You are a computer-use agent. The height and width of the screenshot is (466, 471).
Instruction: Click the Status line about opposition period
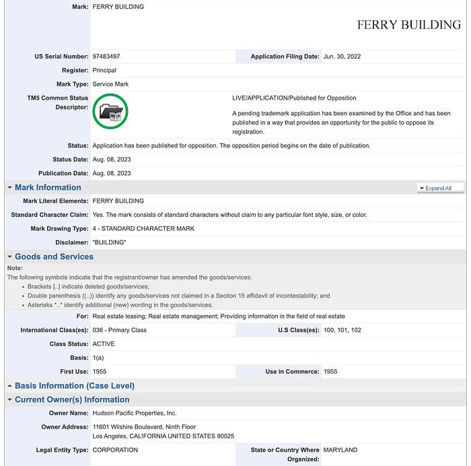231,145
